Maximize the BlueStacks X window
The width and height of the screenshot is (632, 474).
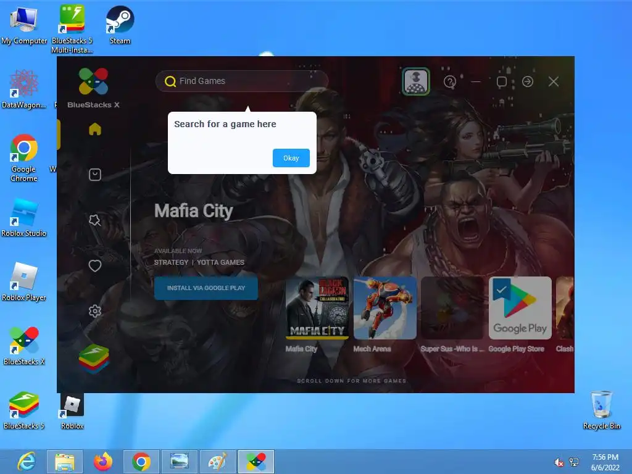(501, 82)
